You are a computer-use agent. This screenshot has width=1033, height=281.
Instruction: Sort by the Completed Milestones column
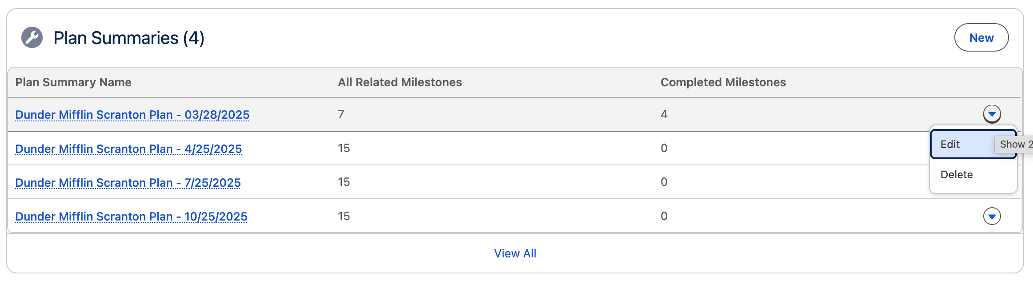tap(723, 82)
